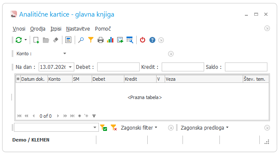Click into the Saldo field
This screenshot has height=153, width=278.
[246, 67]
